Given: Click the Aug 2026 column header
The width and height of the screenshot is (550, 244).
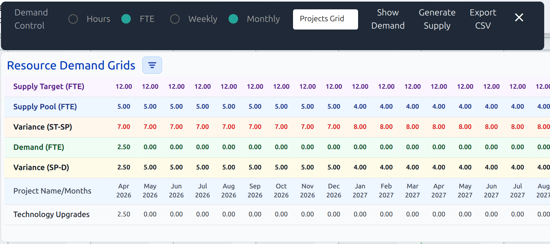Looking at the screenshot, I should [229, 191].
